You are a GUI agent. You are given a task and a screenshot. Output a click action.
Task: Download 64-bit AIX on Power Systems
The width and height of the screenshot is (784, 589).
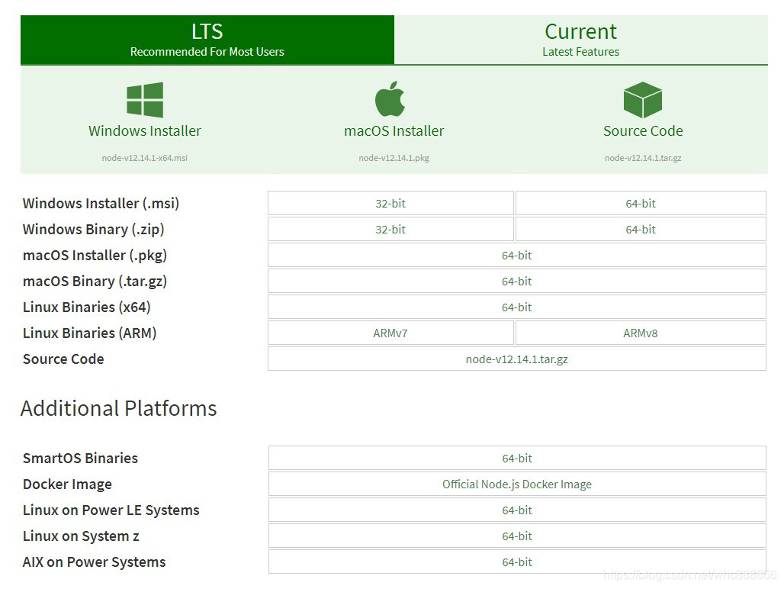[517, 562]
